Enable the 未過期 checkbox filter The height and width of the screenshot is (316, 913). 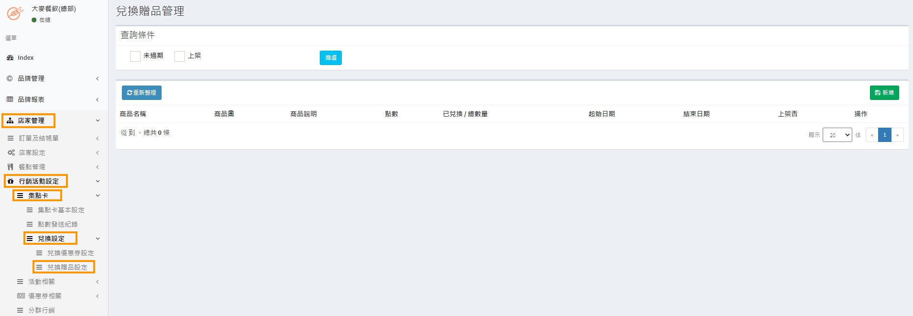pyautogui.click(x=135, y=56)
